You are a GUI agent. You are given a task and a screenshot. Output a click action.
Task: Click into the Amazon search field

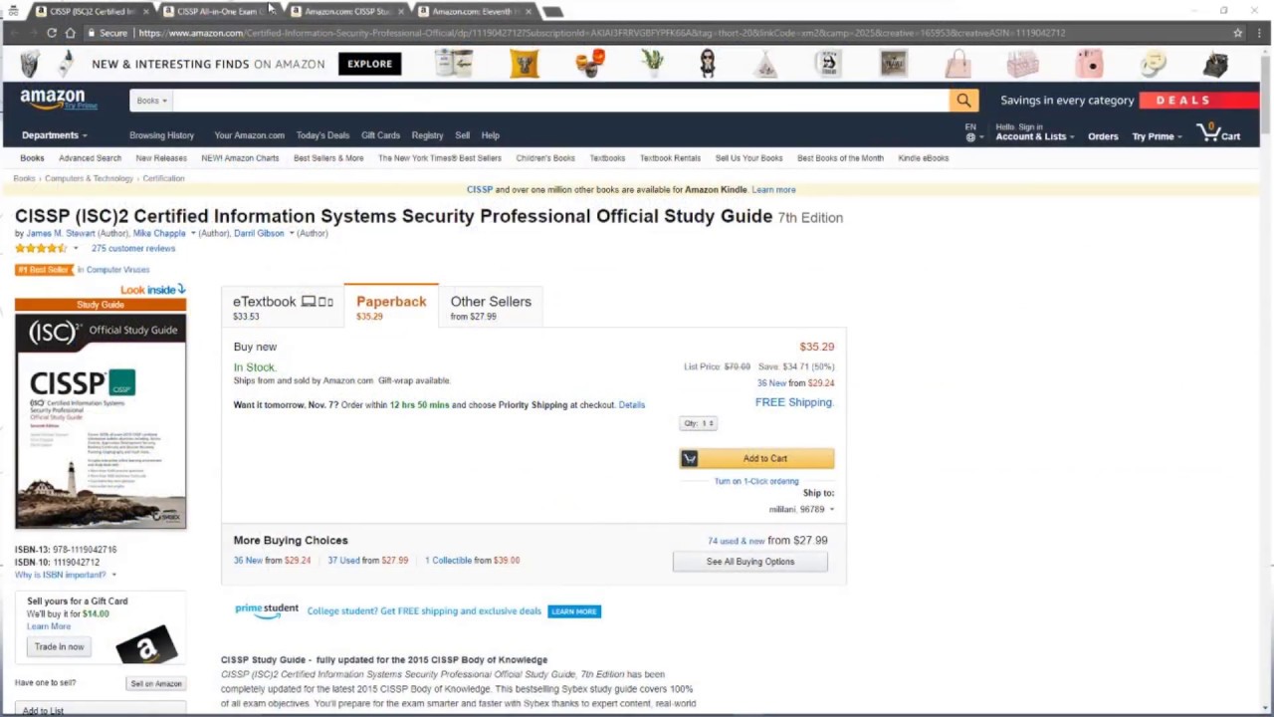tap(557, 101)
